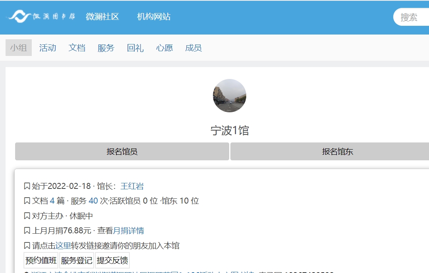
Task: Select the 小组 tab
Action: tap(19, 48)
